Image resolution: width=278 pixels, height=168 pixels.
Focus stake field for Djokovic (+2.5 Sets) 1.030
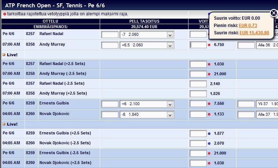(x=198, y=163)
